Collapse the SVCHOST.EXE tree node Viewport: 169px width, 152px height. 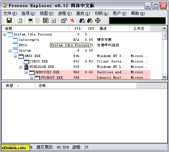31,78
